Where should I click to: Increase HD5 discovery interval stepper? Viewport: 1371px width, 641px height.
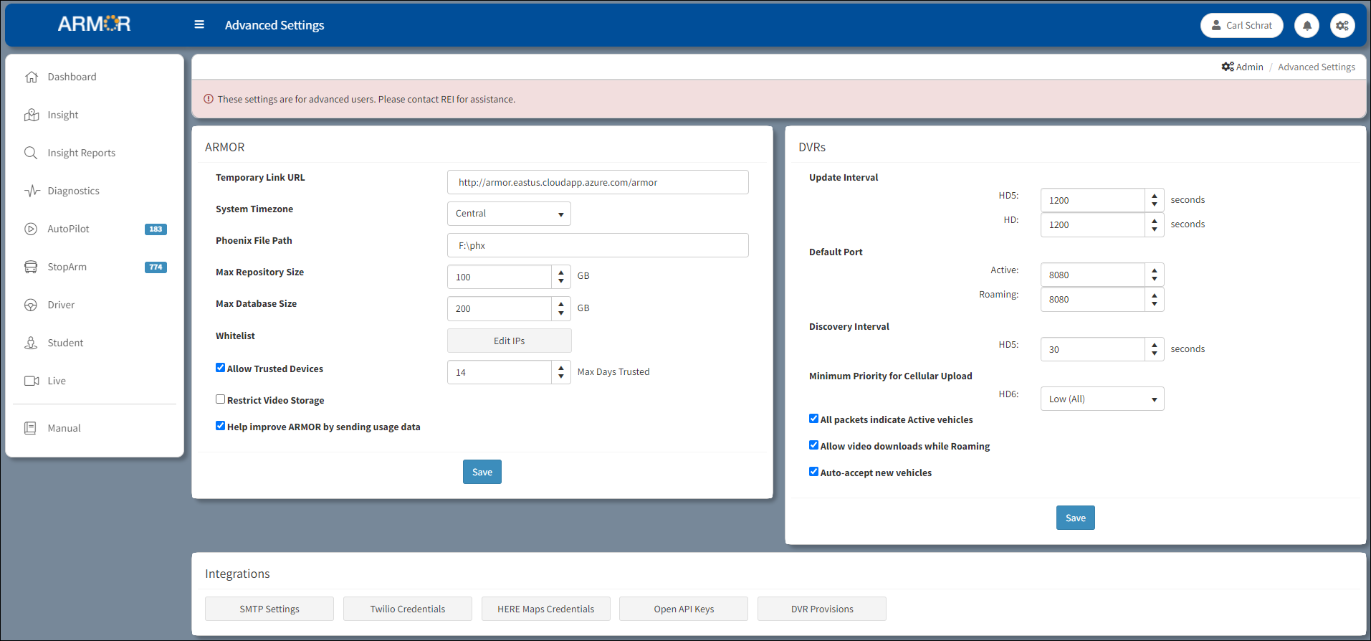tap(1155, 345)
